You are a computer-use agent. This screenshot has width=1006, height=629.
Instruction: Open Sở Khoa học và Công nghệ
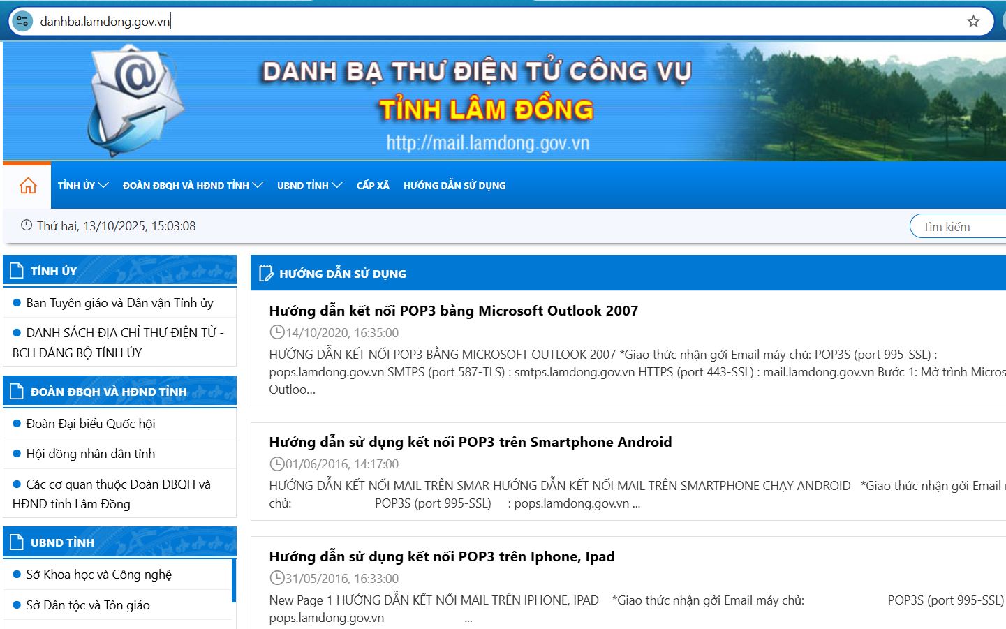tap(98, 575)
